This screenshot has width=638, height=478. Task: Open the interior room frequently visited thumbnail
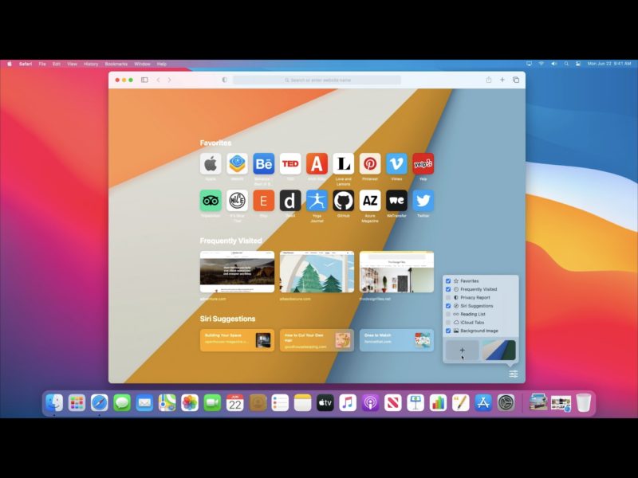click(x=396, y=272)
